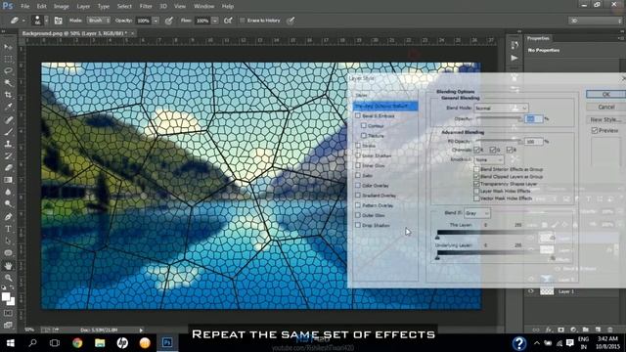This screenshot has width=626, height=352.
Task: Click Cancel in Layer Style dialog
Action: [x=605, y=107]
